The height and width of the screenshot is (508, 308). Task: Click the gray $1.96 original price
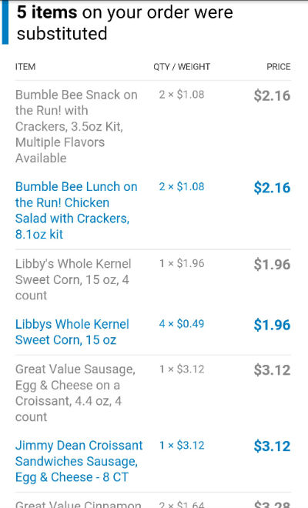coord(272,264)
